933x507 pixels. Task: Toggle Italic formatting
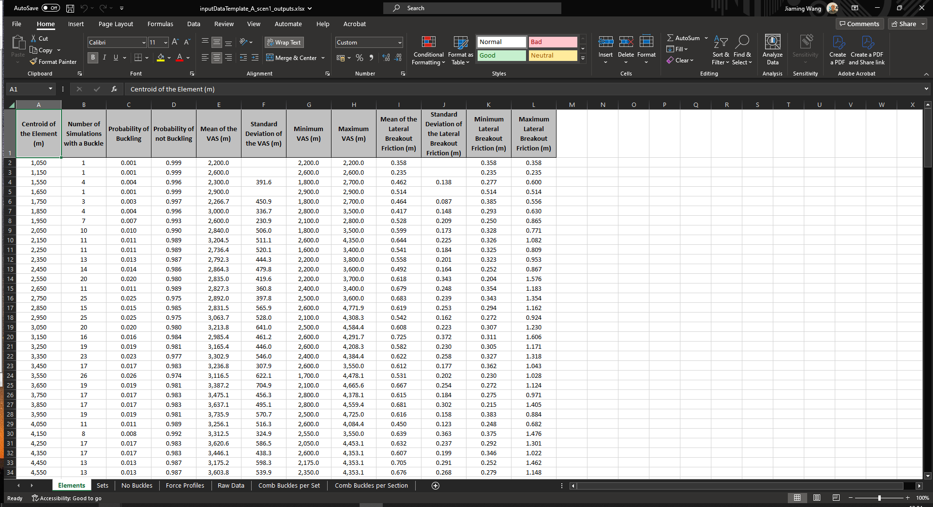105,58
